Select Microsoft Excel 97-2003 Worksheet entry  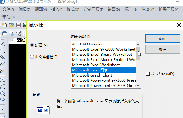103,49
